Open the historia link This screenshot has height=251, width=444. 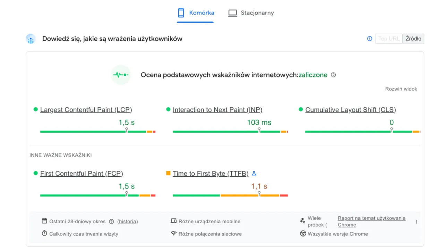coord(127,221)
